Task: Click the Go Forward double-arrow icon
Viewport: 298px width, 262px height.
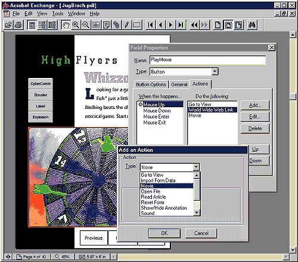Action: (x=204, y=25)
